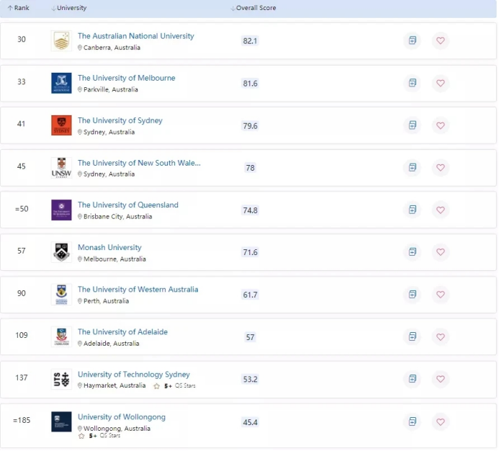The width and height of the screenshot is (499, 451).
Task: Favorite The University of Queensland with heart
Action: pos(441,210)
